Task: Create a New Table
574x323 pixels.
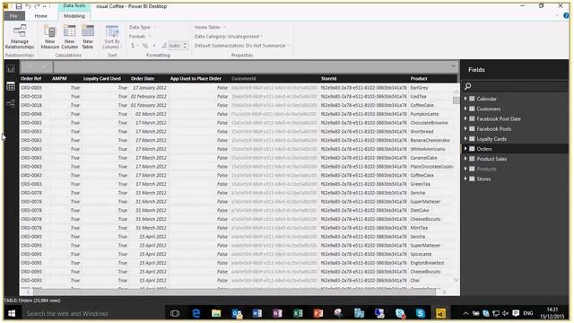Action: 88,37
